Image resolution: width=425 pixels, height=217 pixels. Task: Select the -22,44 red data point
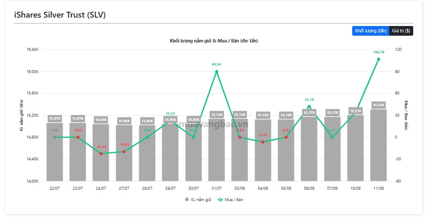tap(101, 154)
